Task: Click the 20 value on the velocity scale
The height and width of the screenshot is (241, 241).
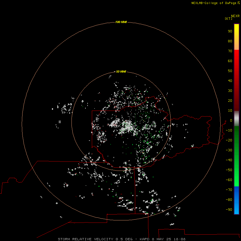Action: click(x=230, y=101)
